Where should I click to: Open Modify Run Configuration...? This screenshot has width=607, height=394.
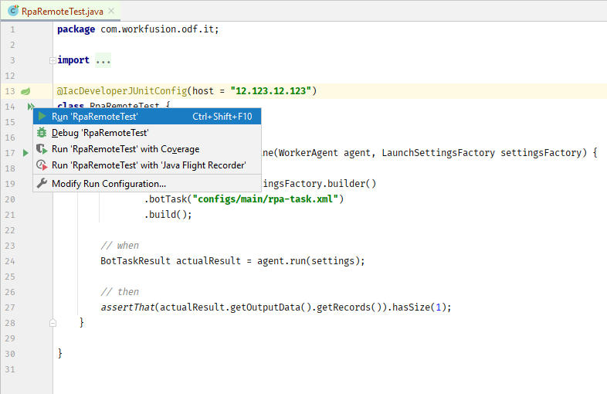[x=147, y=184]
